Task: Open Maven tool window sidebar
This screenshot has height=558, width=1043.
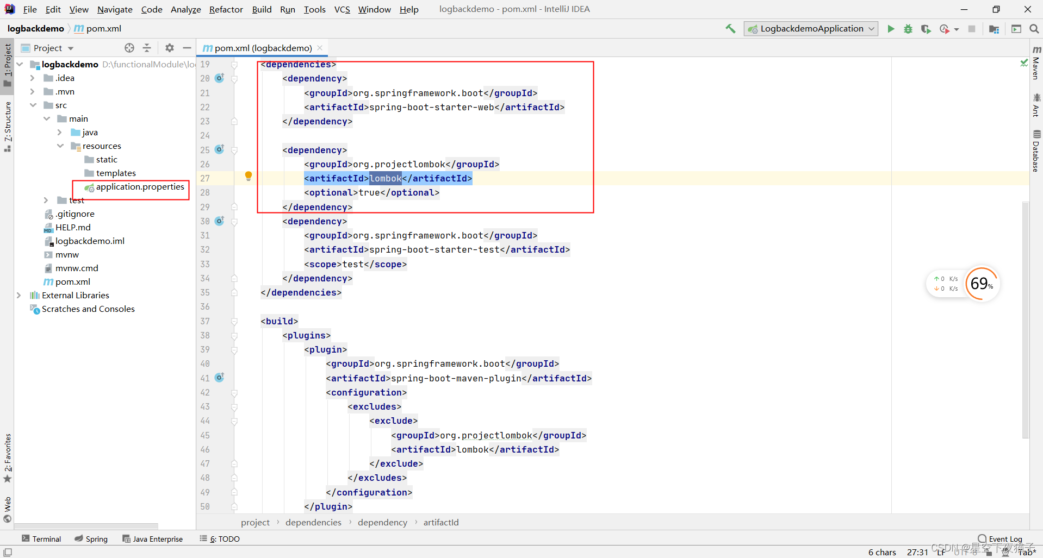Action: (x=1036, y=63)
